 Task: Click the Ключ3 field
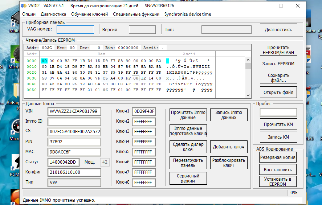(x=144, y=132)
